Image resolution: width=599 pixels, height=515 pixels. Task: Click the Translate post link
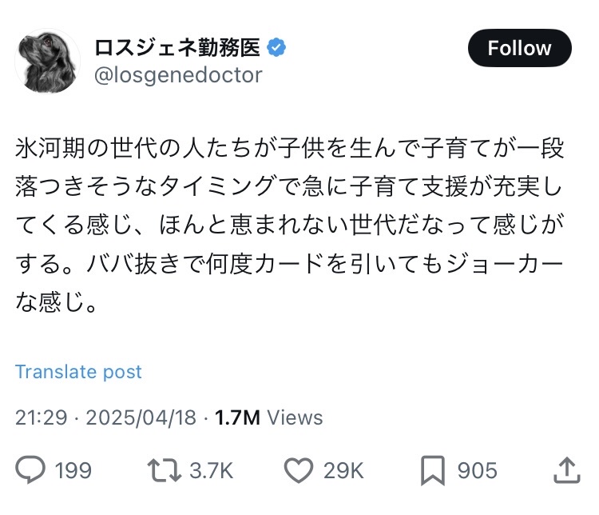tap(78, 372)
